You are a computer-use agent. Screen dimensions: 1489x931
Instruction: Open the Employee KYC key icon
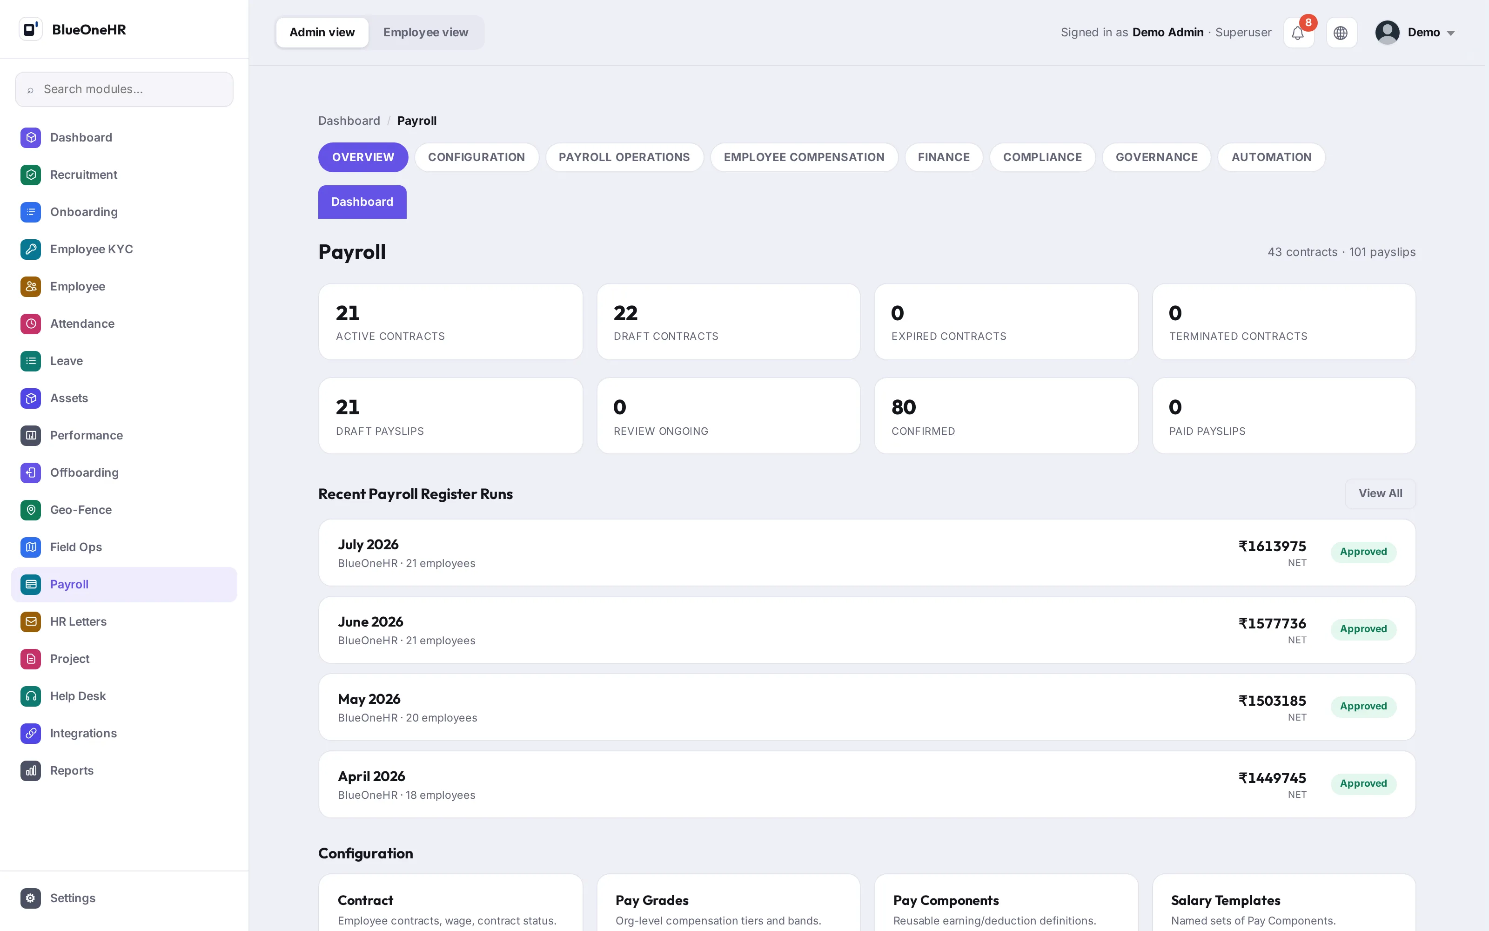click(31, 250)
